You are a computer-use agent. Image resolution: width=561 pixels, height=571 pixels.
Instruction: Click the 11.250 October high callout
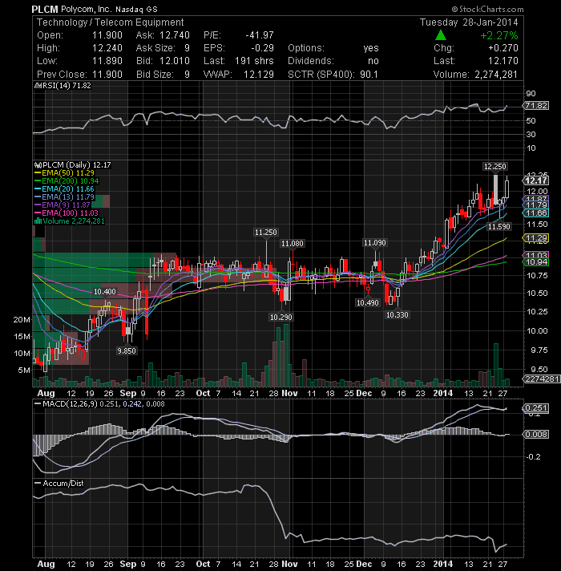pos(265,232)
